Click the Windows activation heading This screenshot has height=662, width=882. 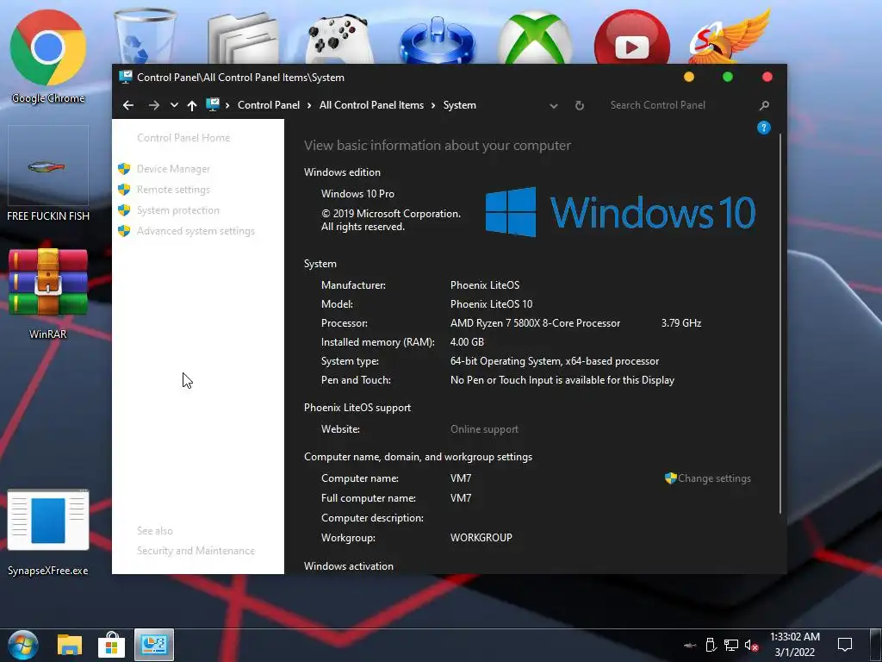(x=349, y=566)
